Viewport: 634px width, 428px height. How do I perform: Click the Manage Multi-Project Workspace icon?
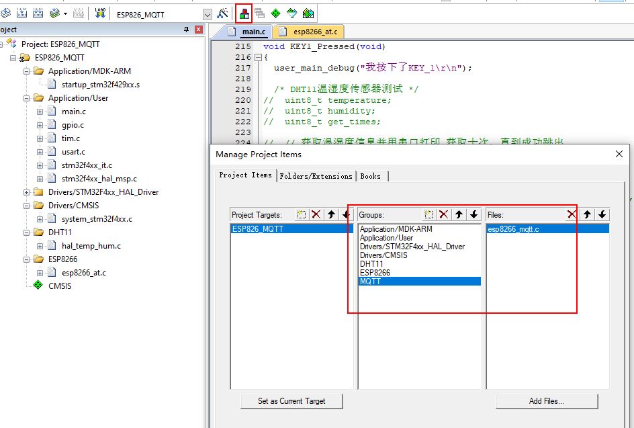260,13
